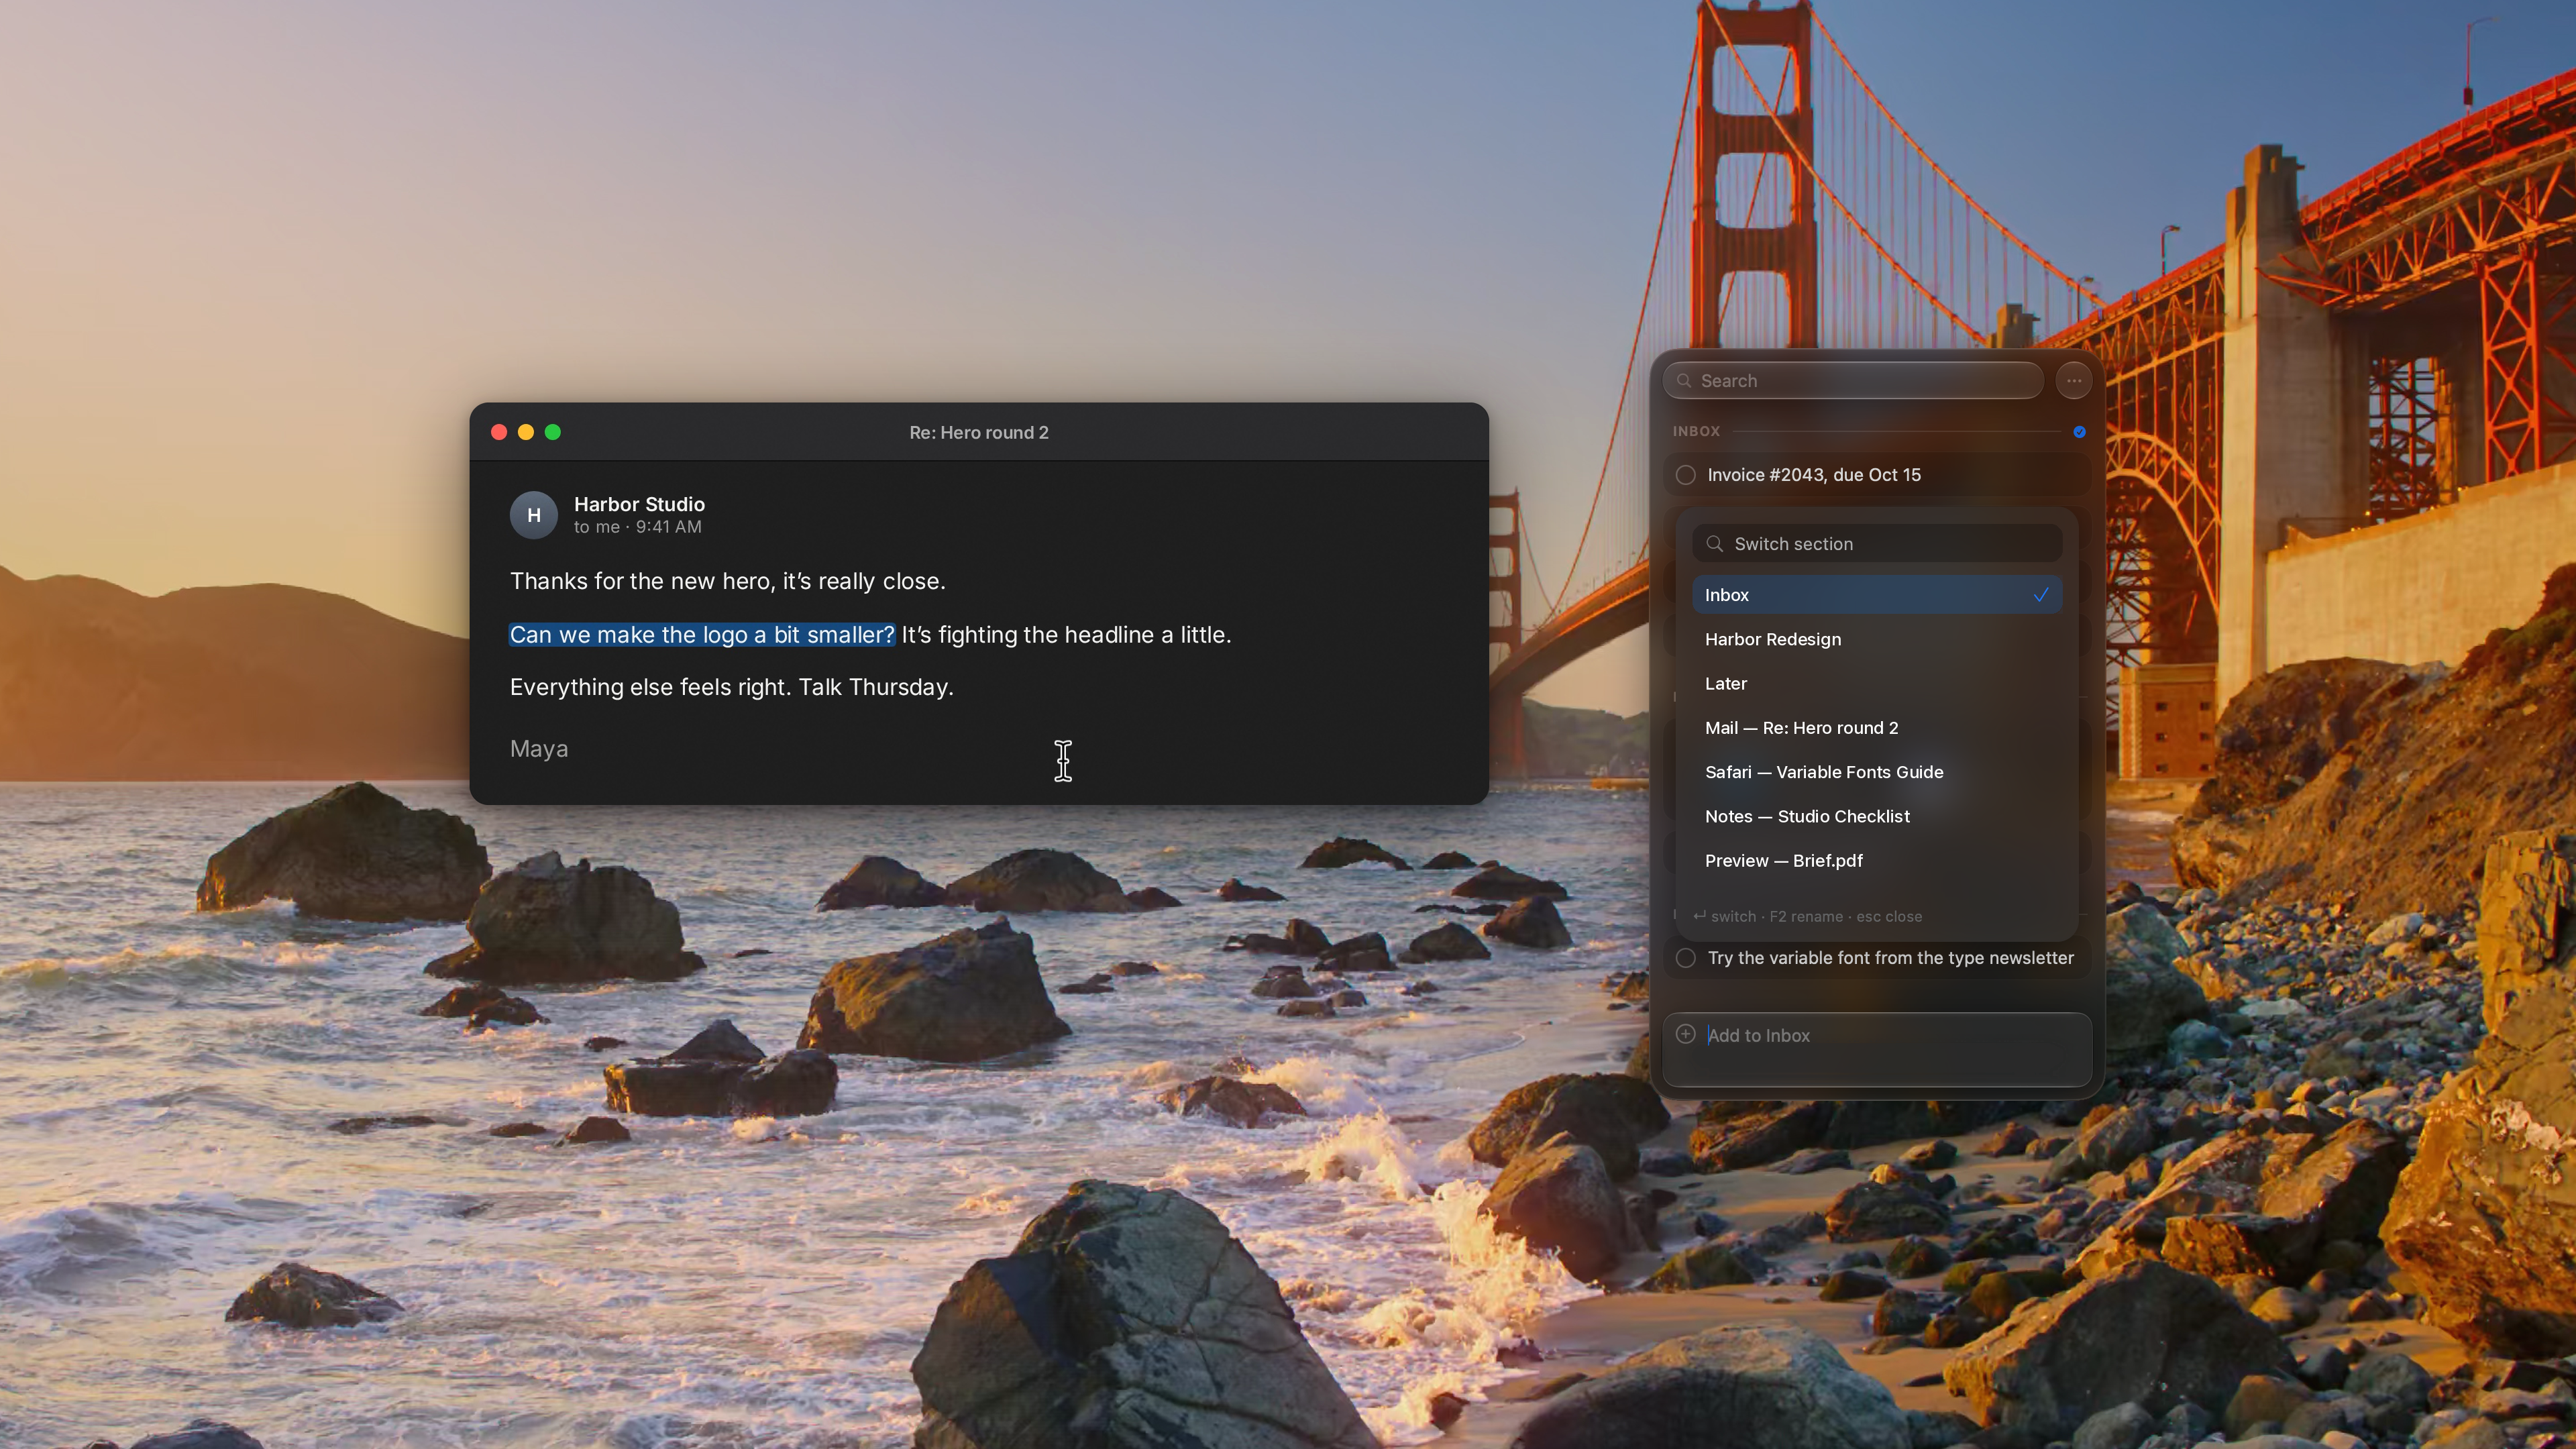The height and width of the screenshot is (1449, 2576).
Task: Click the 'Maya' signature in the email
Action: 539,749
